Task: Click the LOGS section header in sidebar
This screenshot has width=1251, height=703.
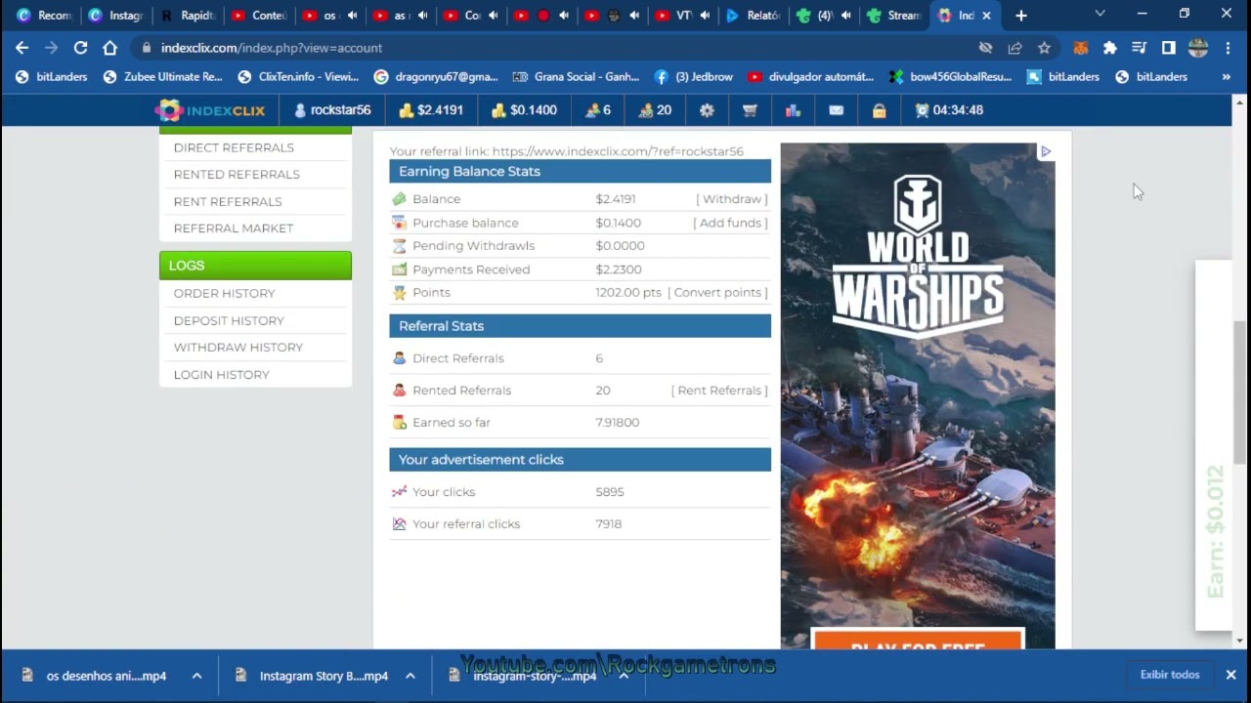Action: point(255,266)
